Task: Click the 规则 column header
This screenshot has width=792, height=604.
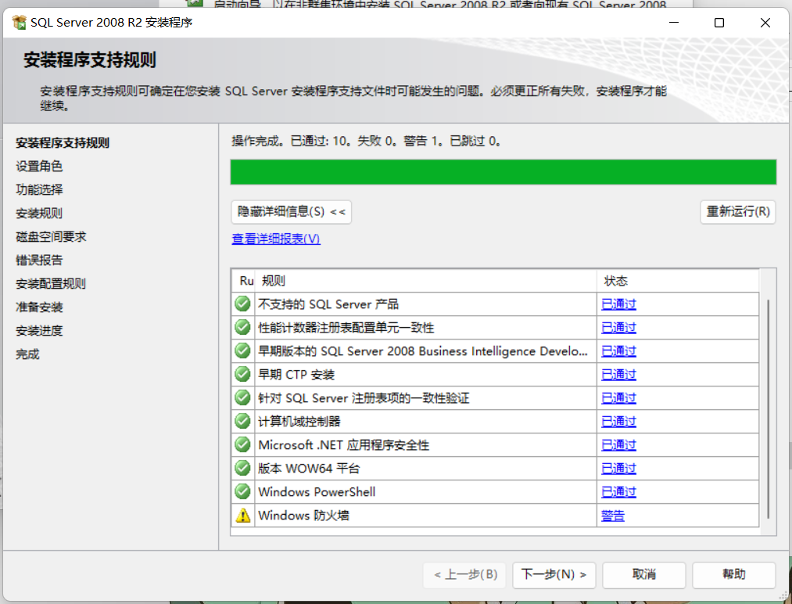Action: (x=425, y=281)
